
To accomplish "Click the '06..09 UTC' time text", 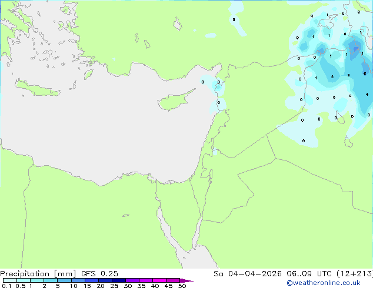I will click(x=309, y=274).
